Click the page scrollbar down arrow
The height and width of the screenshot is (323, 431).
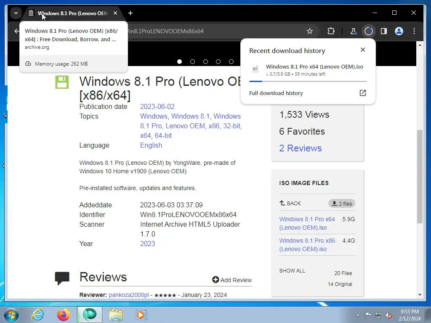click(420, 295)
